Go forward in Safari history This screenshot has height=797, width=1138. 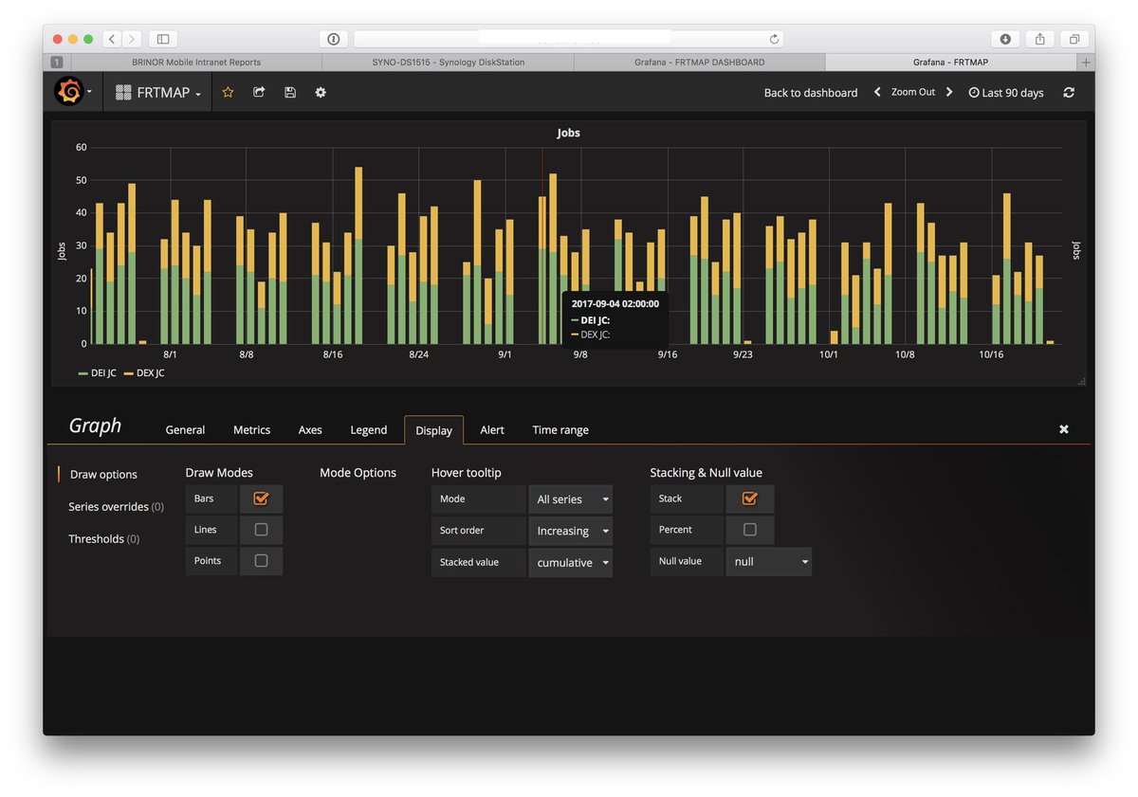pyautogui.click(x=131, y=39)
